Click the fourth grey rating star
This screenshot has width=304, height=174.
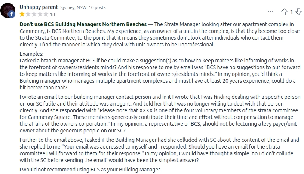click(40, 14)
